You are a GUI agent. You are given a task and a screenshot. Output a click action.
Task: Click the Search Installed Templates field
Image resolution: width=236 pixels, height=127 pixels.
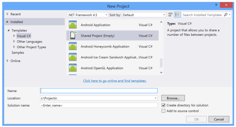click(202, 15)
